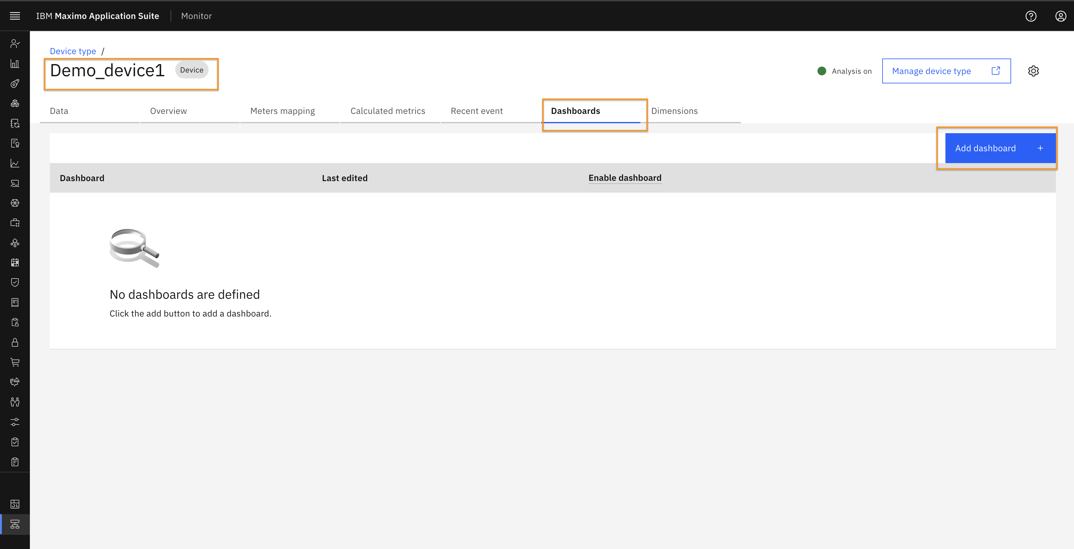1074x549 pixels.
Task: Click the IBM Maximo Application Suite title
Action: pos(97,16)
